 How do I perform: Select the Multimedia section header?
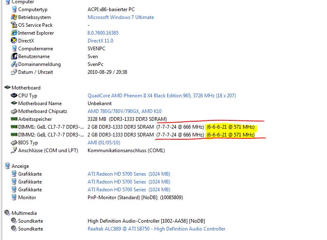tap(24, 213)
